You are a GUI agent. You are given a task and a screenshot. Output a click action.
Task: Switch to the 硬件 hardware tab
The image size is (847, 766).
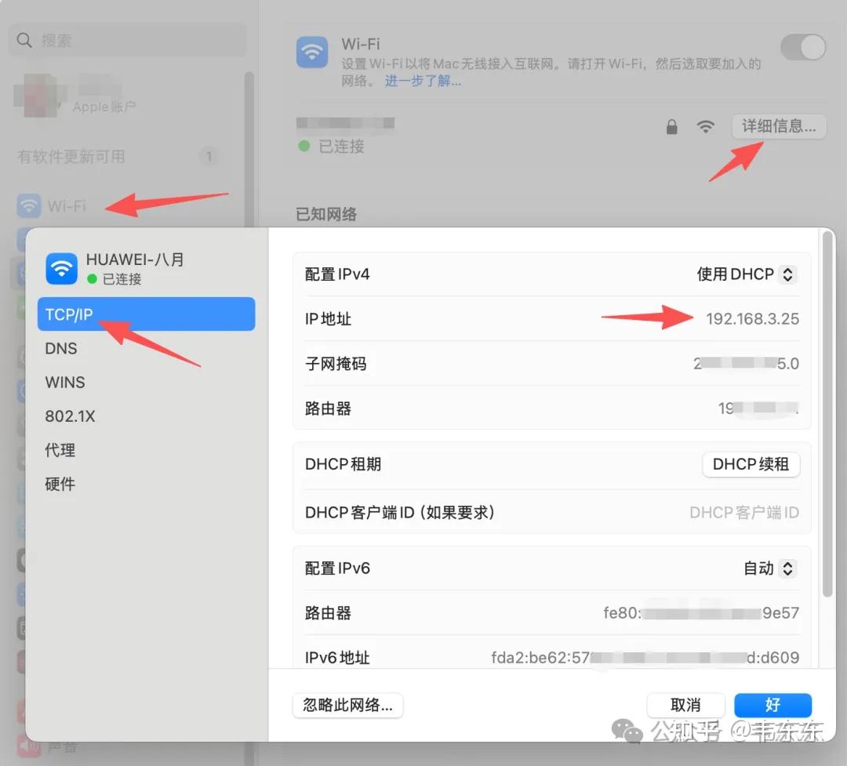60,484
